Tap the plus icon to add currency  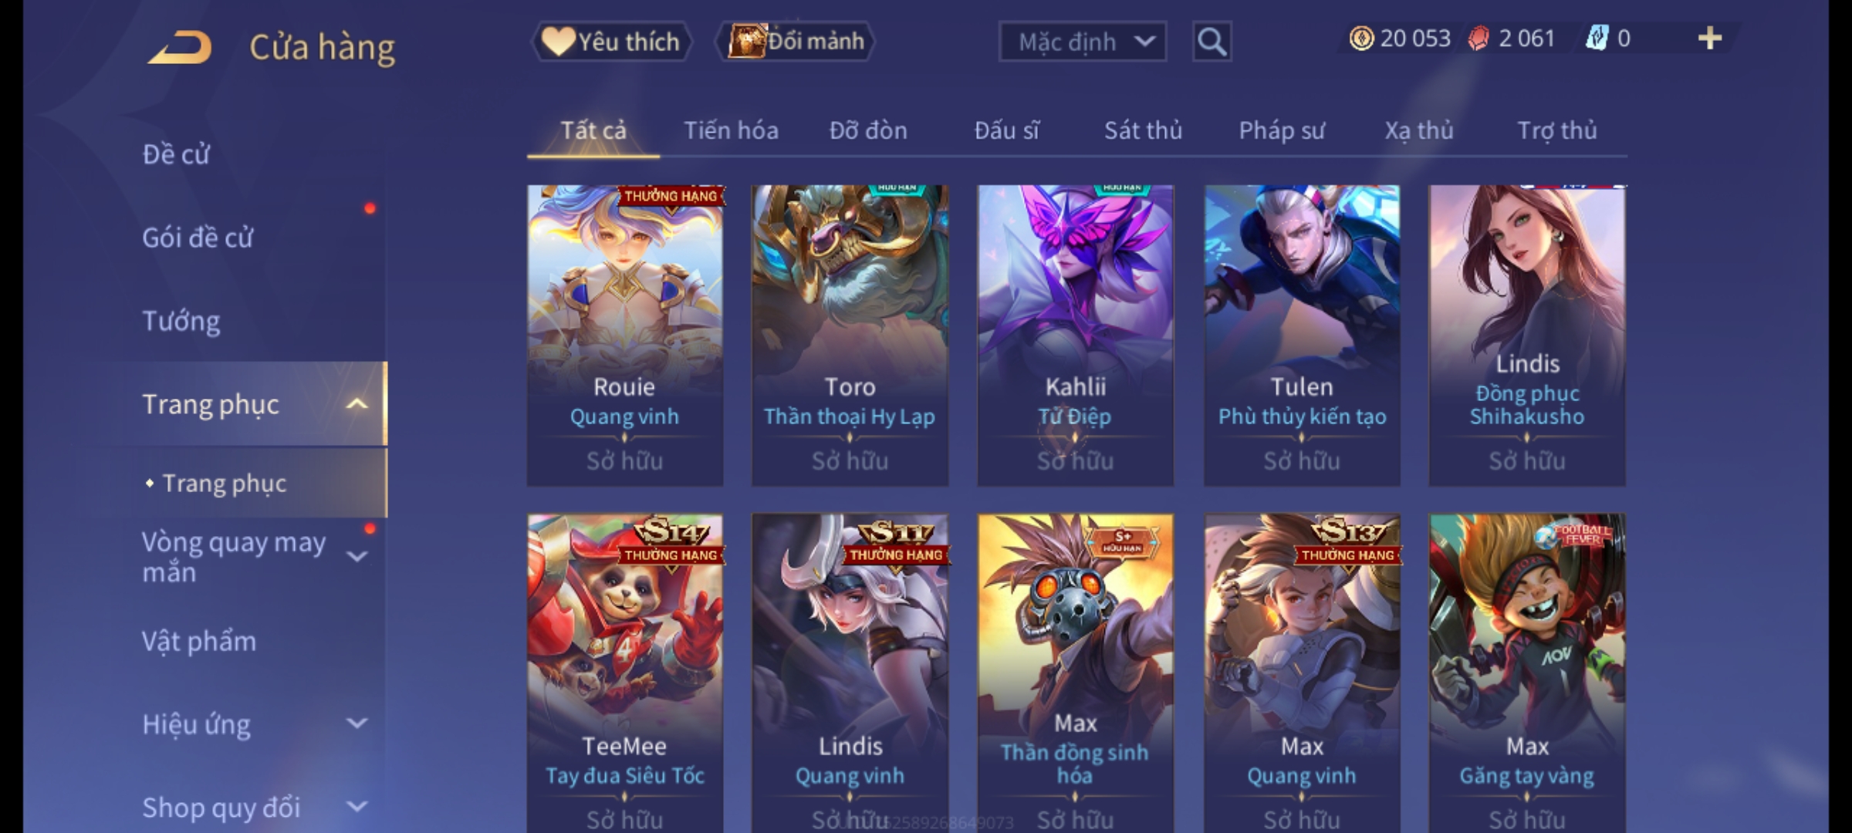click(1710, 39)
